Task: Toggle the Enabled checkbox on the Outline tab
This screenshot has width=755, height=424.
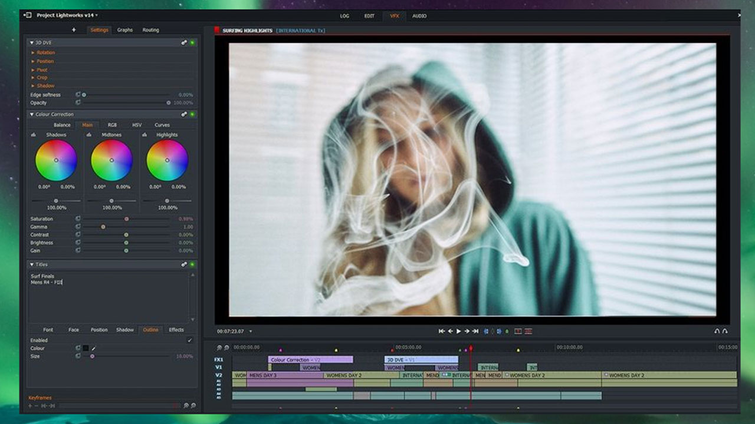Action: point(189,340)
